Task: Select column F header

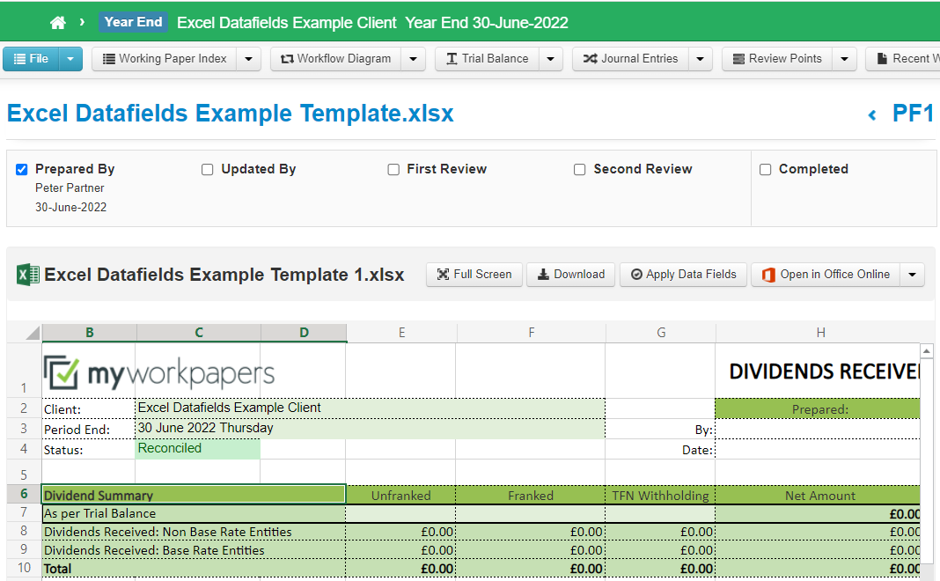Action: [x=531, y=333]
